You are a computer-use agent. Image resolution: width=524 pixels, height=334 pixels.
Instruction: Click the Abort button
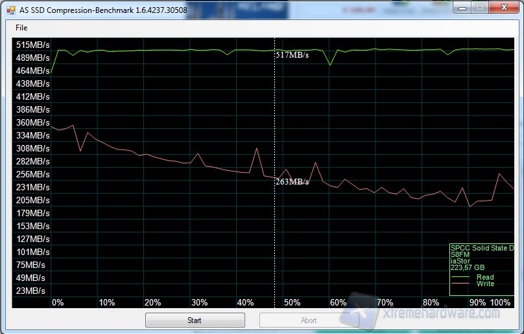click(x=309, y=320)
